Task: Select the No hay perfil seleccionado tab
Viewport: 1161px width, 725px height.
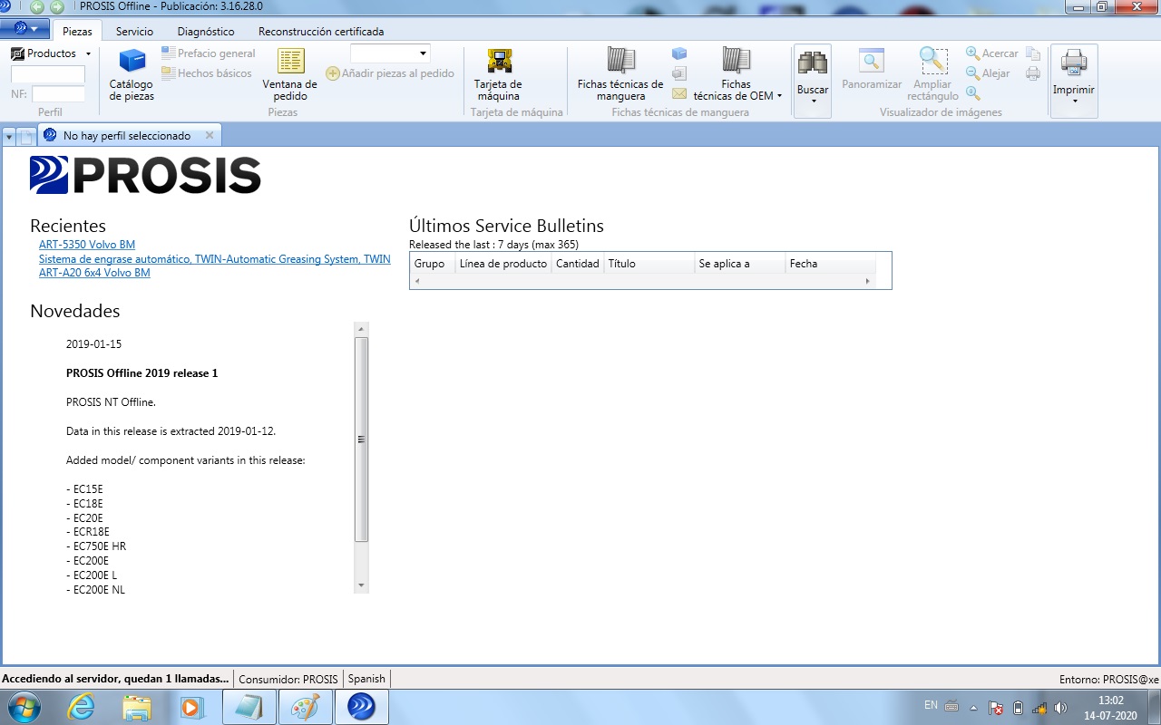Action: [x=127, y=135]
